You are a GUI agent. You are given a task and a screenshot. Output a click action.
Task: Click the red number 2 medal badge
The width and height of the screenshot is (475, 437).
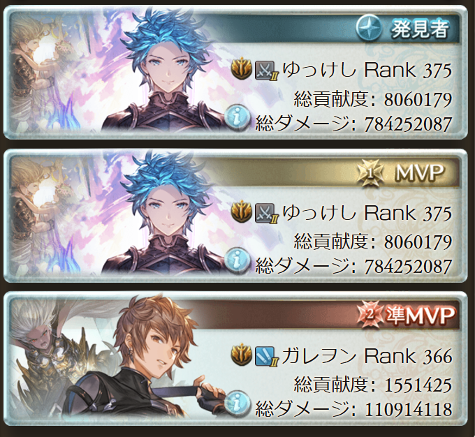tap(370, 316)
